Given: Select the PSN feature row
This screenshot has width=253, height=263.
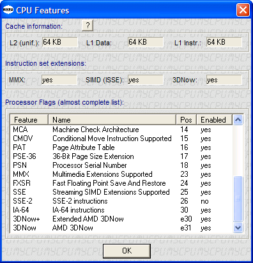Looking at the screenshot, I should pyautogui.click(x=121, y=165).
